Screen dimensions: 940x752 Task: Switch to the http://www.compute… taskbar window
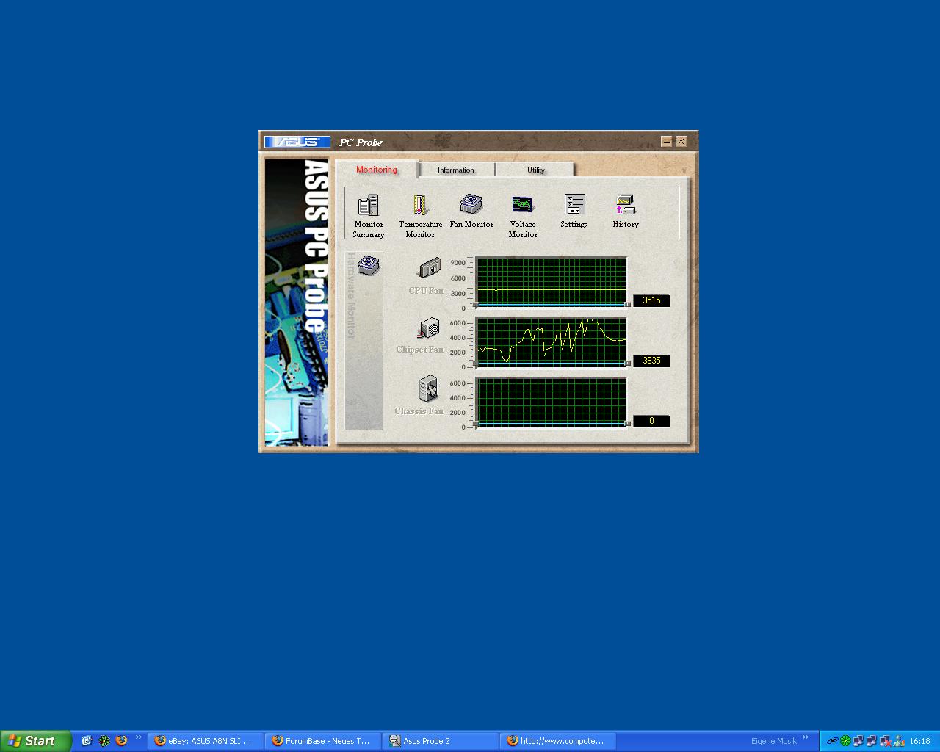[558, 741]
